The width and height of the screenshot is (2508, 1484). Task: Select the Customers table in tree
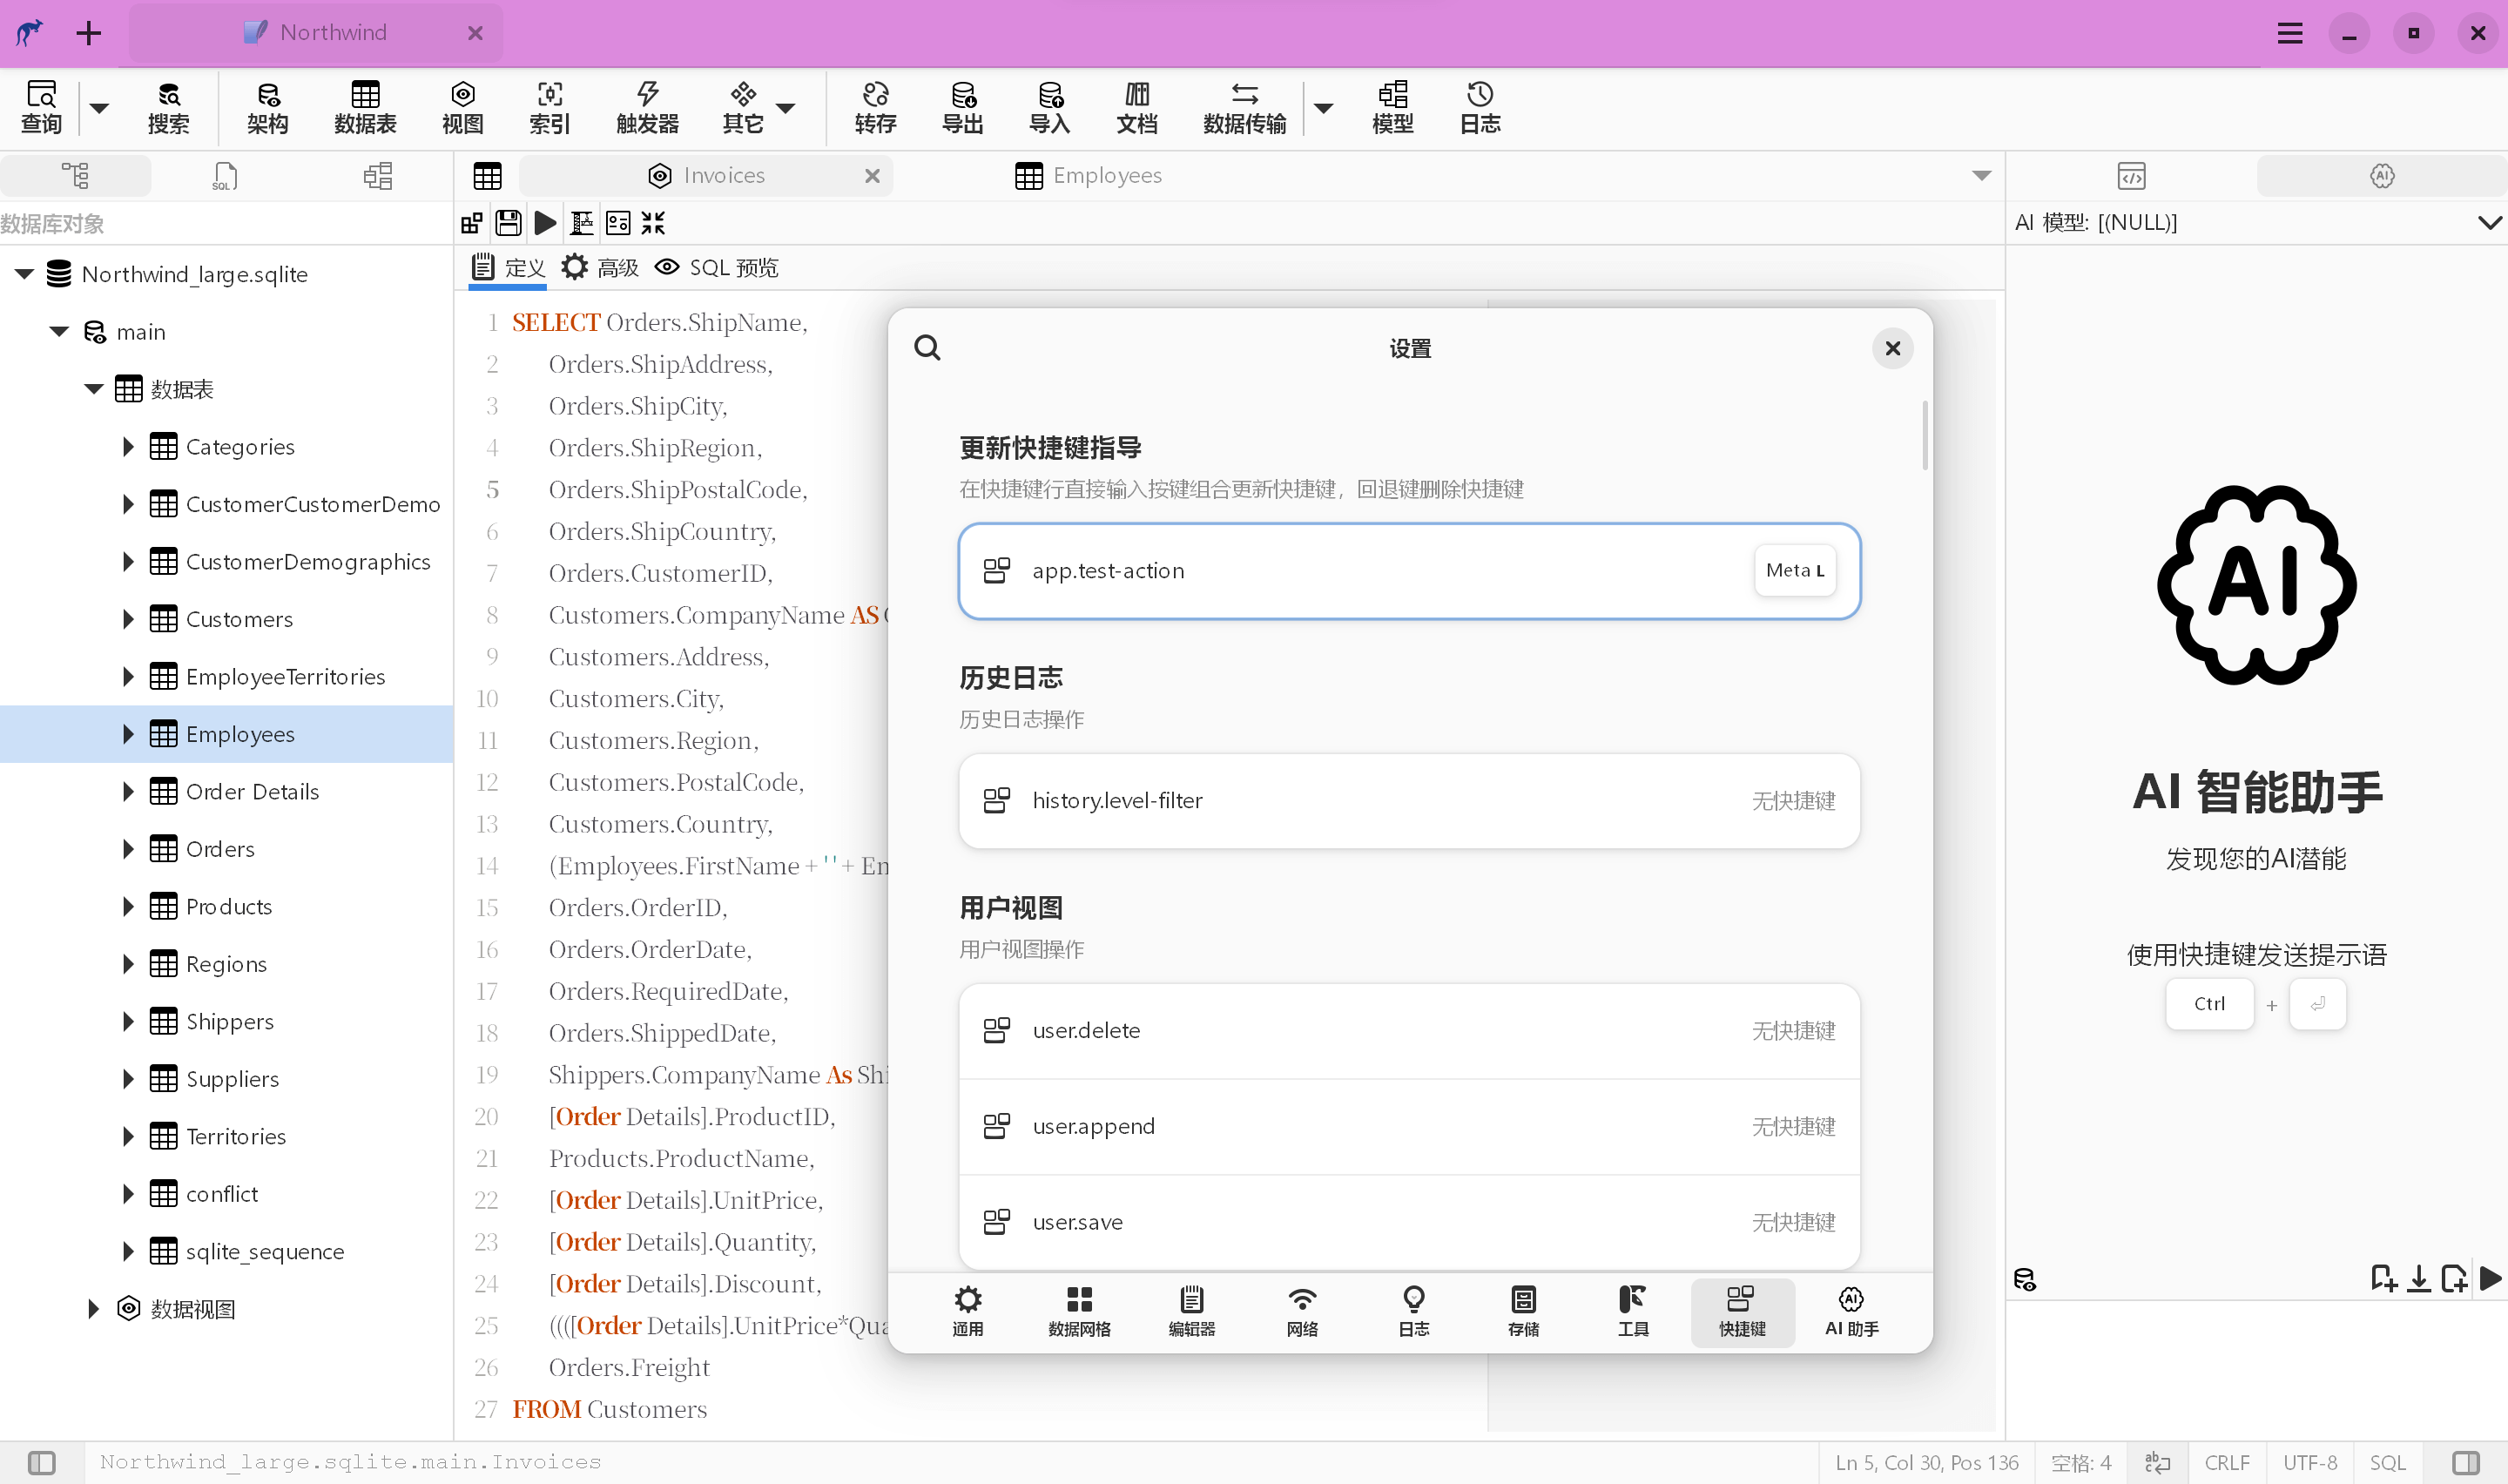point(239,619)
